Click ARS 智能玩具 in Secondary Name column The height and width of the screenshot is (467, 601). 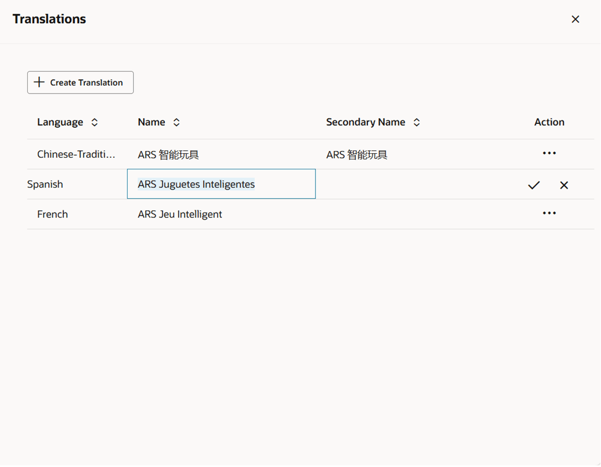tap(357, 155)
